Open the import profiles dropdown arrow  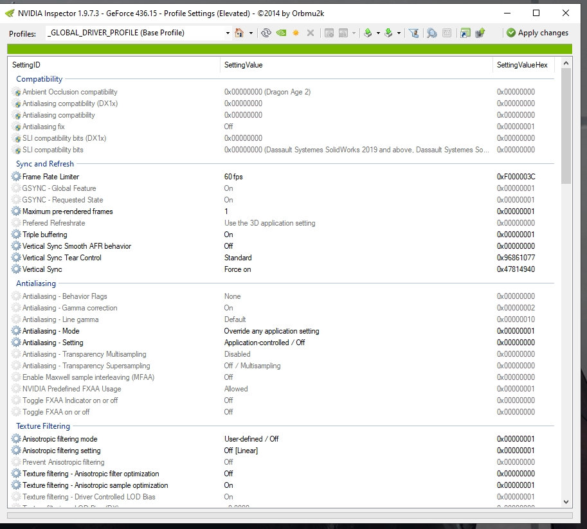399,33
